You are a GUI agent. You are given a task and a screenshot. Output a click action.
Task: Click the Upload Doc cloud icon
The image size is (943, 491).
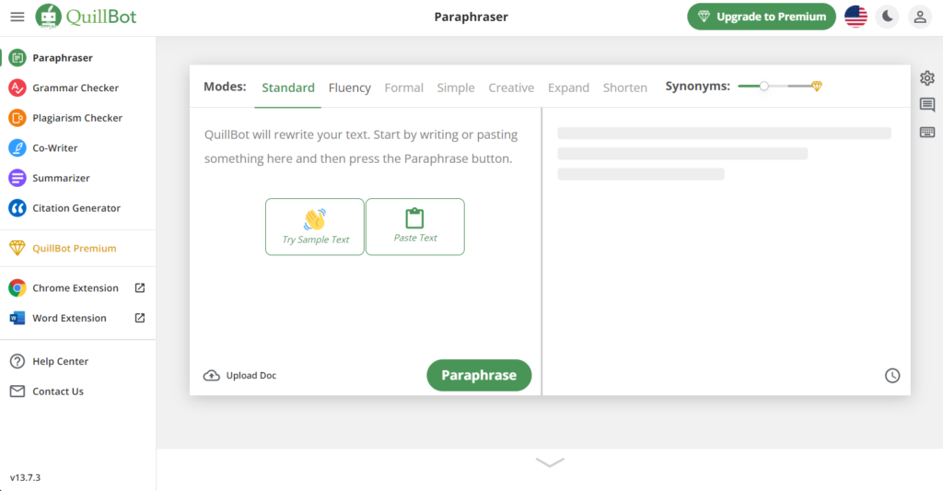tap(211, 376)
